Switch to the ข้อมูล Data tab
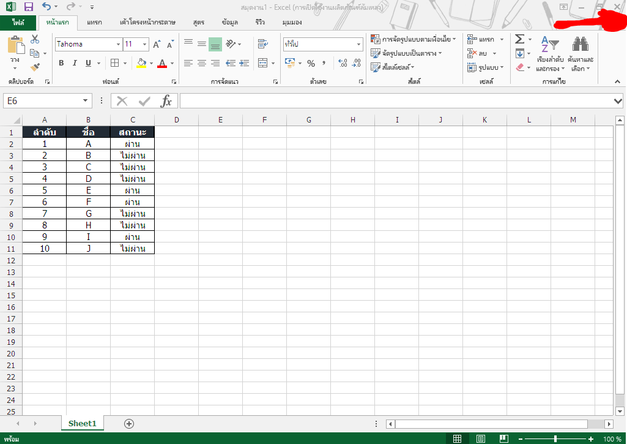The image size is (627, 444). 230,23
